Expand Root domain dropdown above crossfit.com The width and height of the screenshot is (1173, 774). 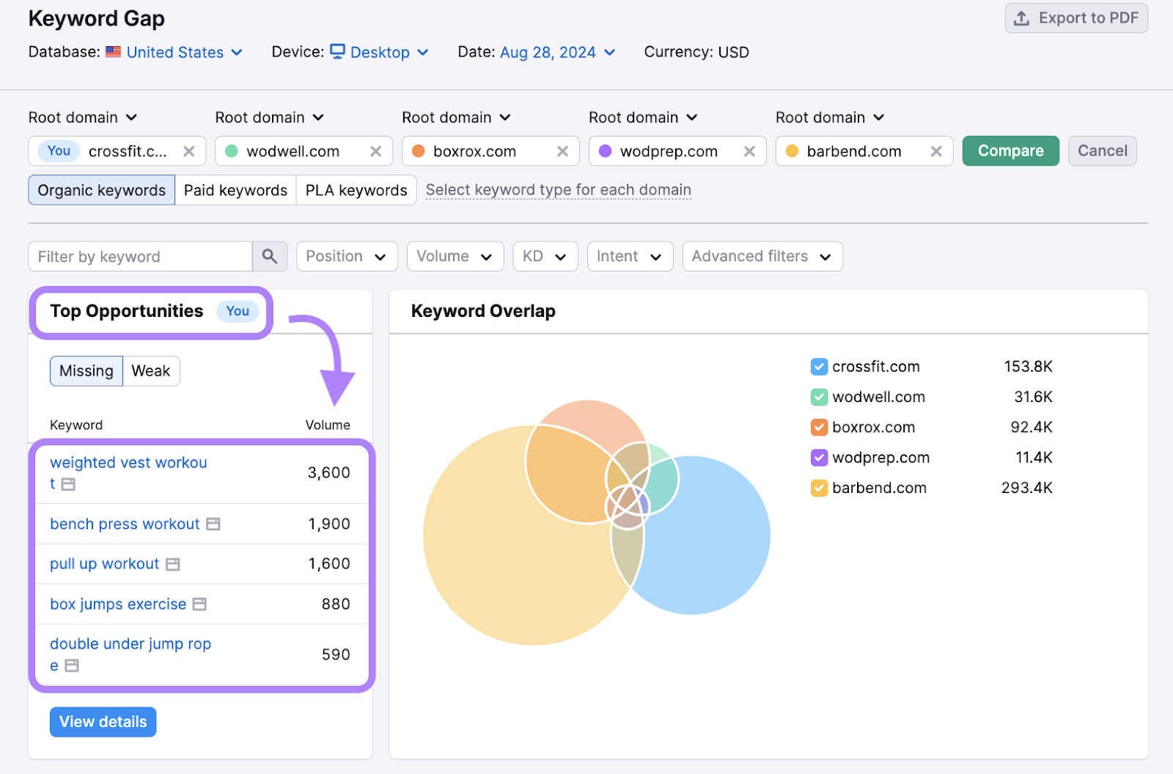pyautogui.click(x=83, y=117)
